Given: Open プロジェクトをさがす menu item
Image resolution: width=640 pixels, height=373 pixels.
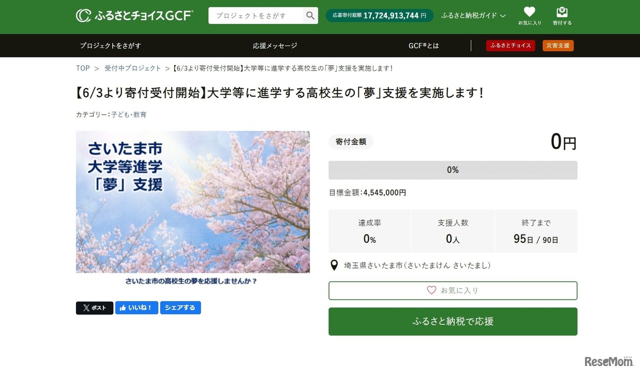Looking at the screenshot, I should [110, 45].
